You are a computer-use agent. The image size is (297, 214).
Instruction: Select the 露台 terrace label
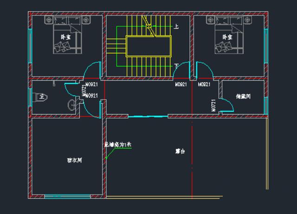point(180,151)
